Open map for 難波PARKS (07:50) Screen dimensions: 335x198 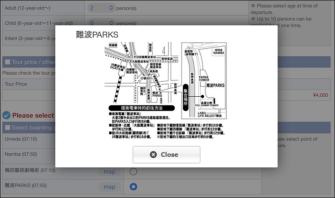110,187
